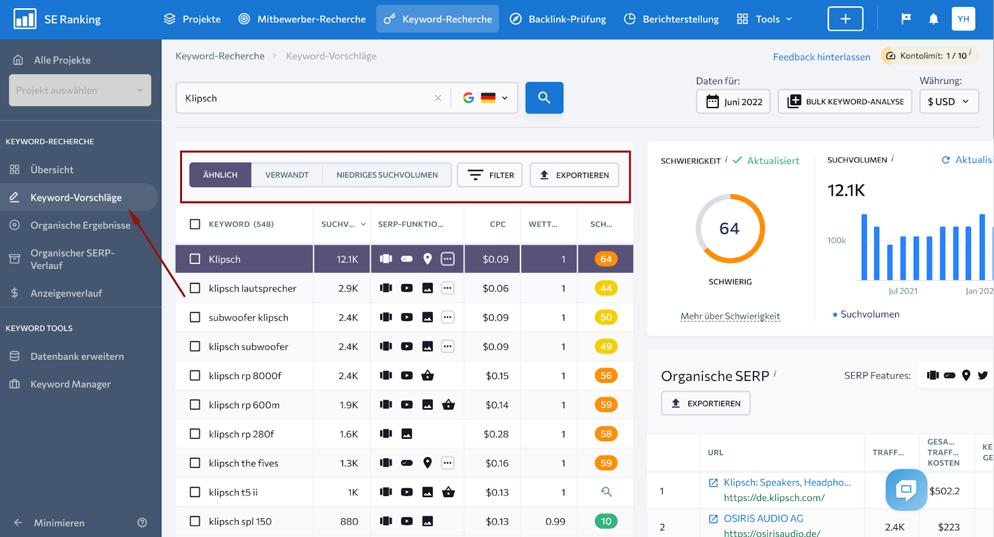This screenshot has width=994, height=537.
Task: Open the bell notifications icon
Action: [933, 19]
